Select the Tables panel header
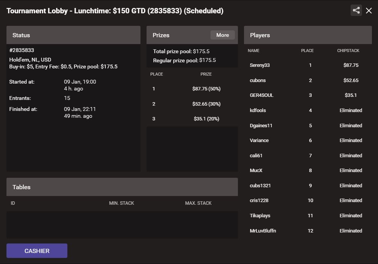This screenshot has height=264, width=378. [122, 187]
